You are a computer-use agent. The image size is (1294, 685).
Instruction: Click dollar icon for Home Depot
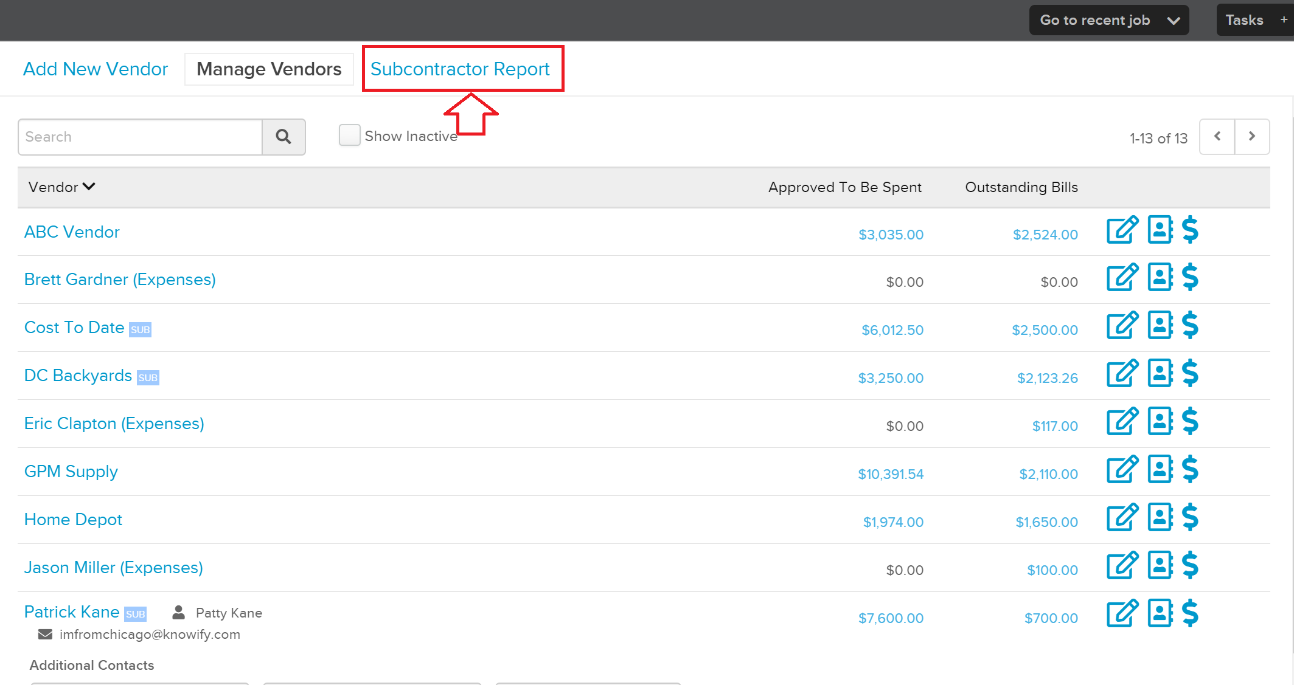(x=1190, y=517)
